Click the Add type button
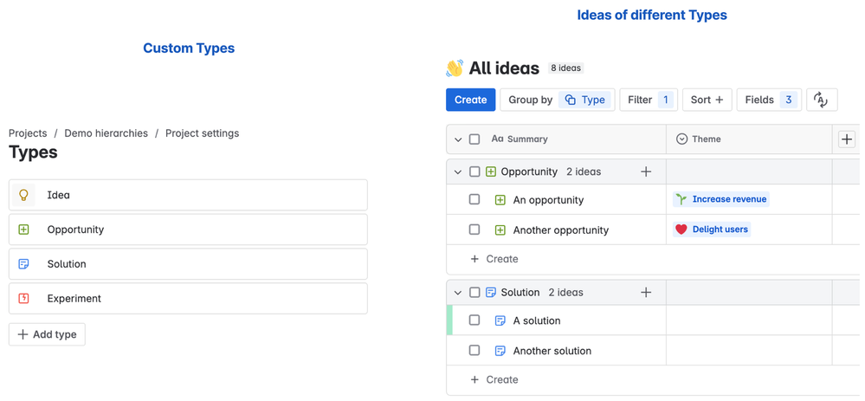865x401 pixels. 47,334
